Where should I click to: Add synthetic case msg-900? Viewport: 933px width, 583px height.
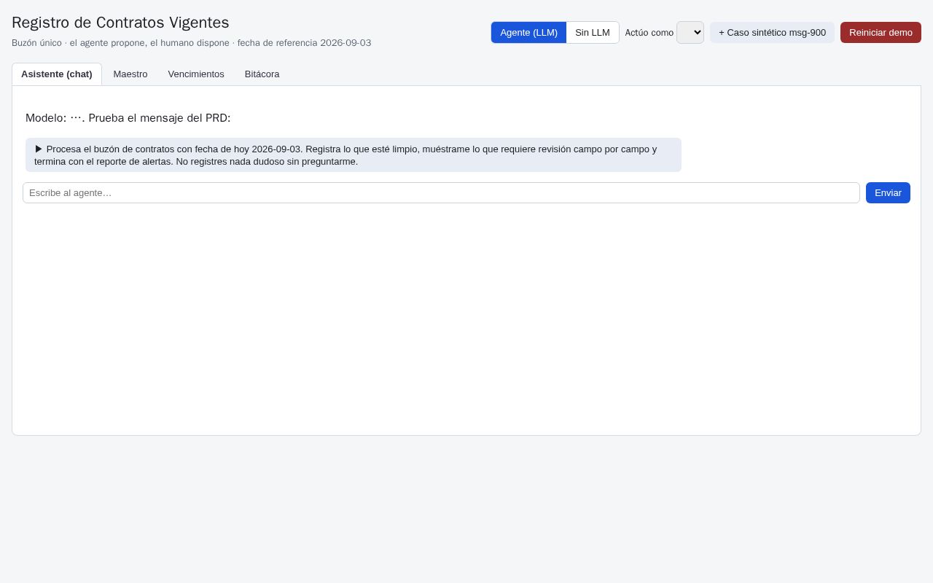click(x=772, y=33)
